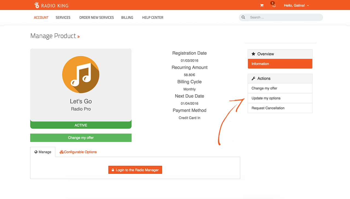Open the ACCOUNT menu

pos(41,17)
